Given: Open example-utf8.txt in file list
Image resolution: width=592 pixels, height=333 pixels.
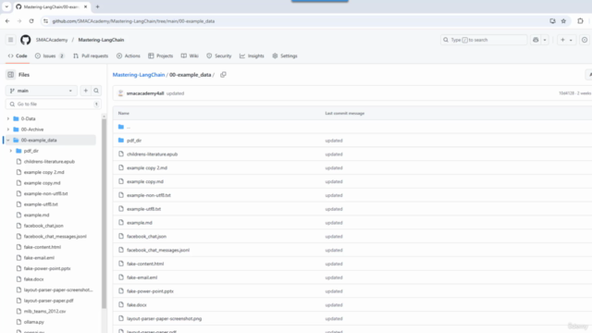Looking at the screenshot, I should [144, 209].
